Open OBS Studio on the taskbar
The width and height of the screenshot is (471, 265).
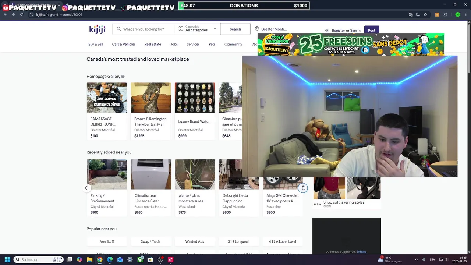(160, 259)
